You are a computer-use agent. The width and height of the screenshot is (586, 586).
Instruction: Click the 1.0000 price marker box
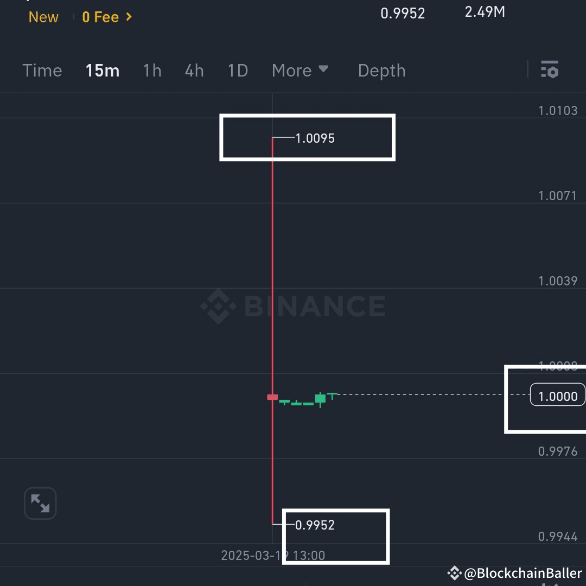coord(557,396)
